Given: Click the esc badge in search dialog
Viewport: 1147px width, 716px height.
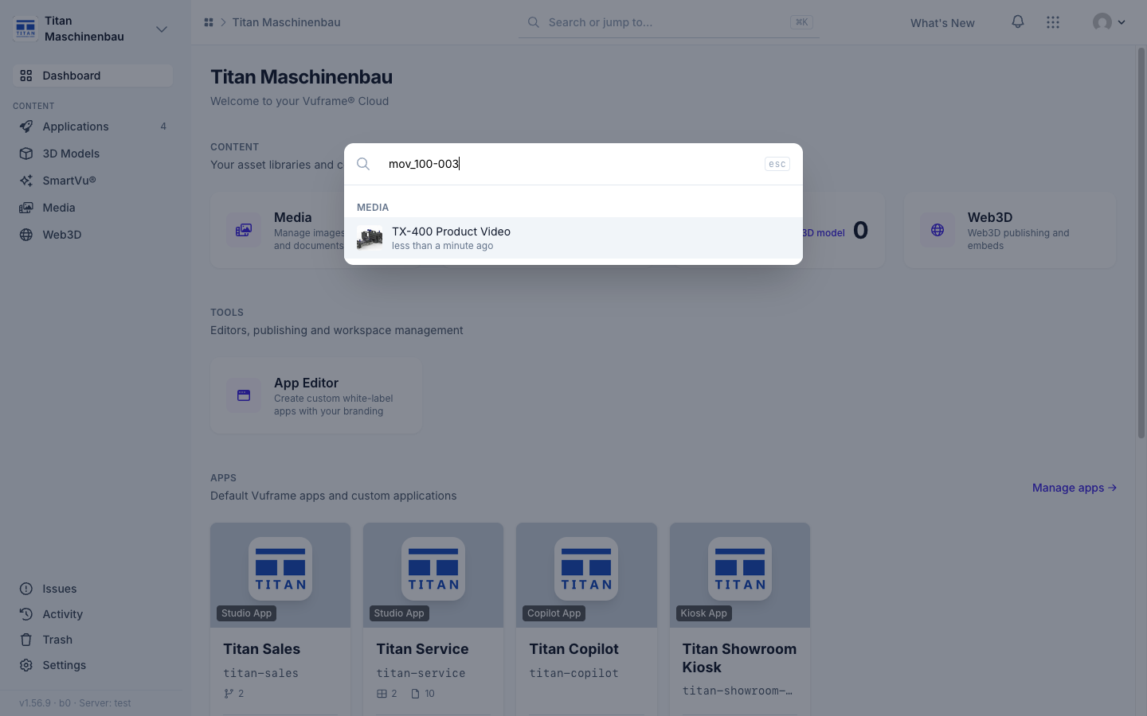Looking at the screenshot, I should coord(777,164).
